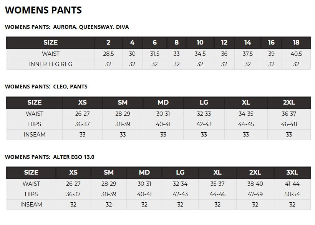Click the "INNER LEG REG" row label
The height and width of the screenshot is (225, 315).
50,64
